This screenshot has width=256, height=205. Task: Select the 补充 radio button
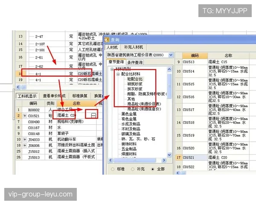click(x=133, y=169)
